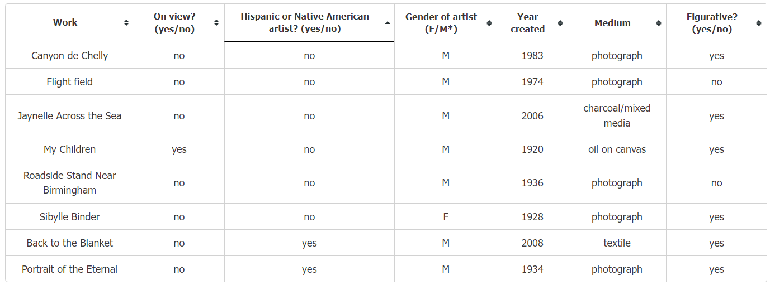
Task: Click the Year created sort arrows
Action: coord(560,23)
